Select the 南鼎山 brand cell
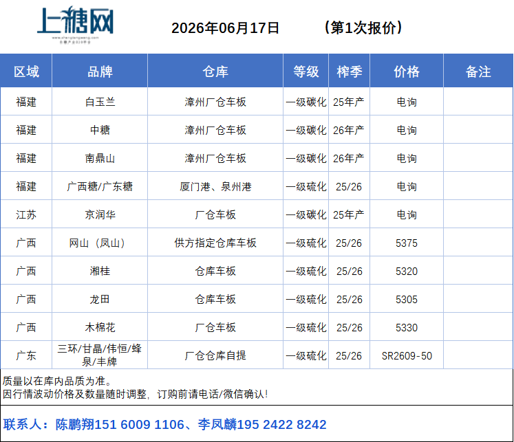Screen dimensions: 514x442 [x=100, y=158]
